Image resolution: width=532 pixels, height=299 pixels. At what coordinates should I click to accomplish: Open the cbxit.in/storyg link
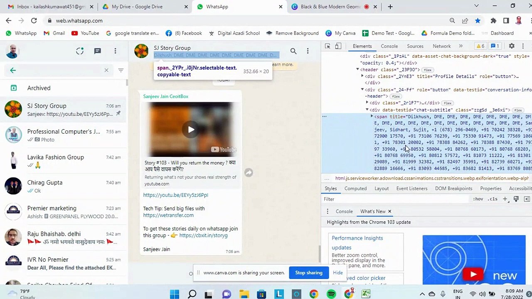point(203,235)
